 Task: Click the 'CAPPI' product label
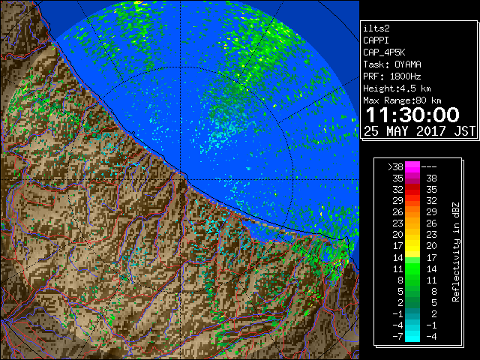[x=376, y=40]
